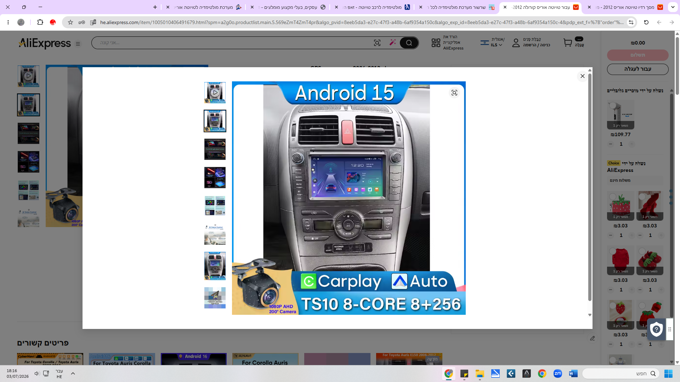Screen dimensions: 680x382
Task: Expand the ILS language and currency dropdown
Action: click(x=497, y=45)
